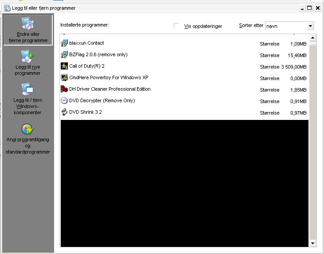Click the 15,46MB size value
324x254 pixels.
pos(297,55)
